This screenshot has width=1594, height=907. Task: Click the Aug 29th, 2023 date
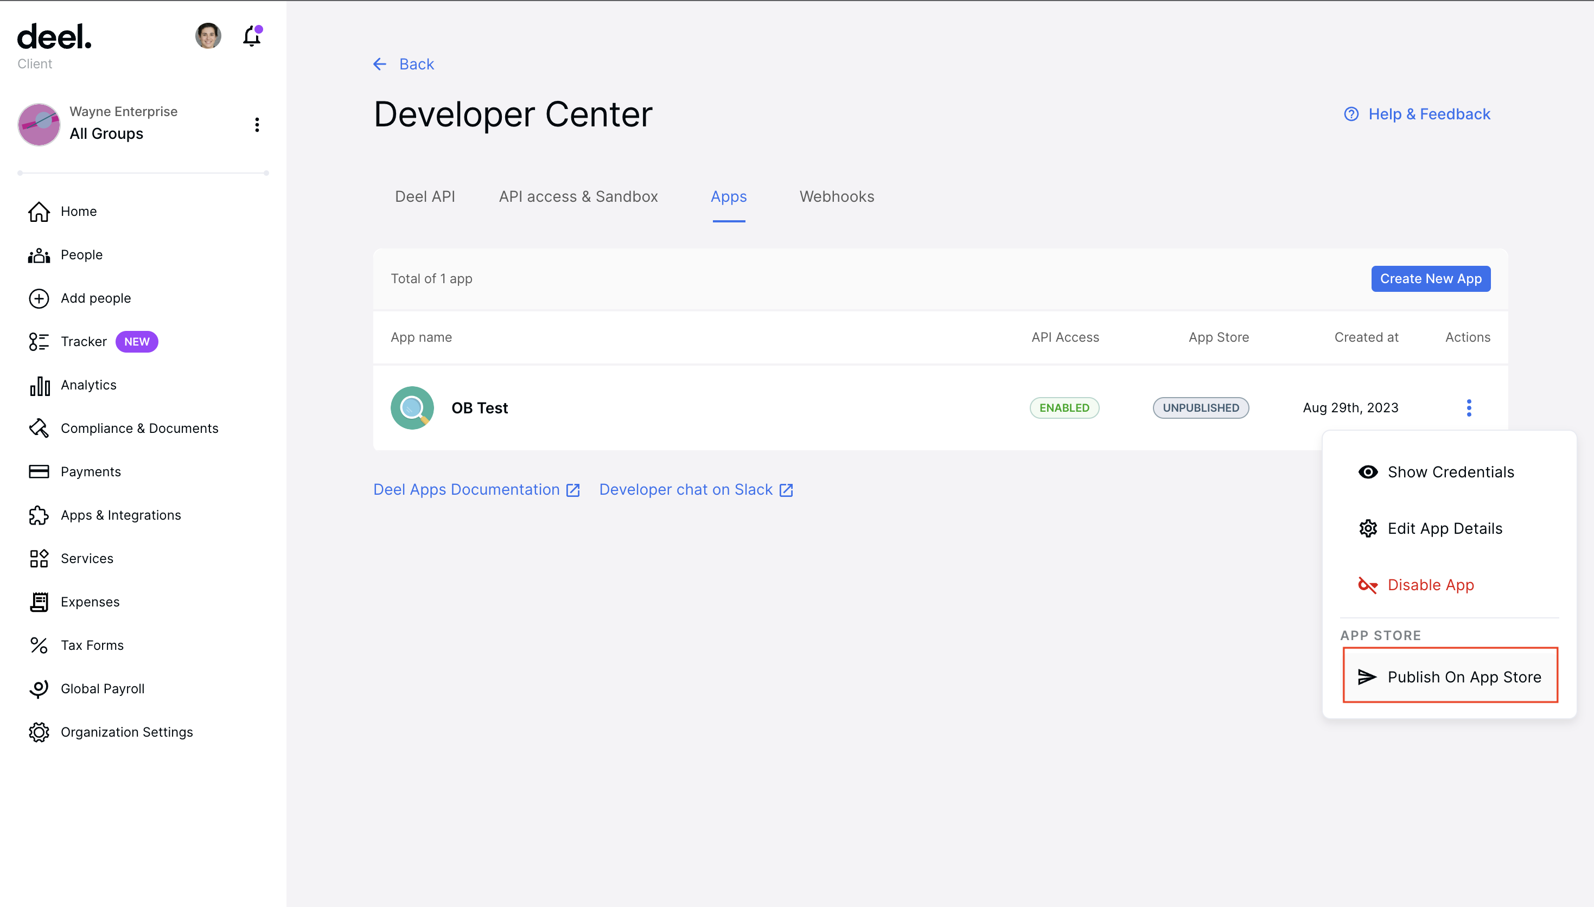pyautogui.click(x=1350, y=408)
